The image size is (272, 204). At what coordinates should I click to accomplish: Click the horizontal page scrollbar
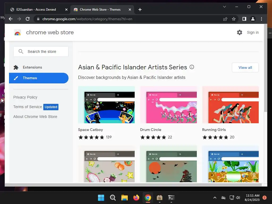click(x=133, y=185)
